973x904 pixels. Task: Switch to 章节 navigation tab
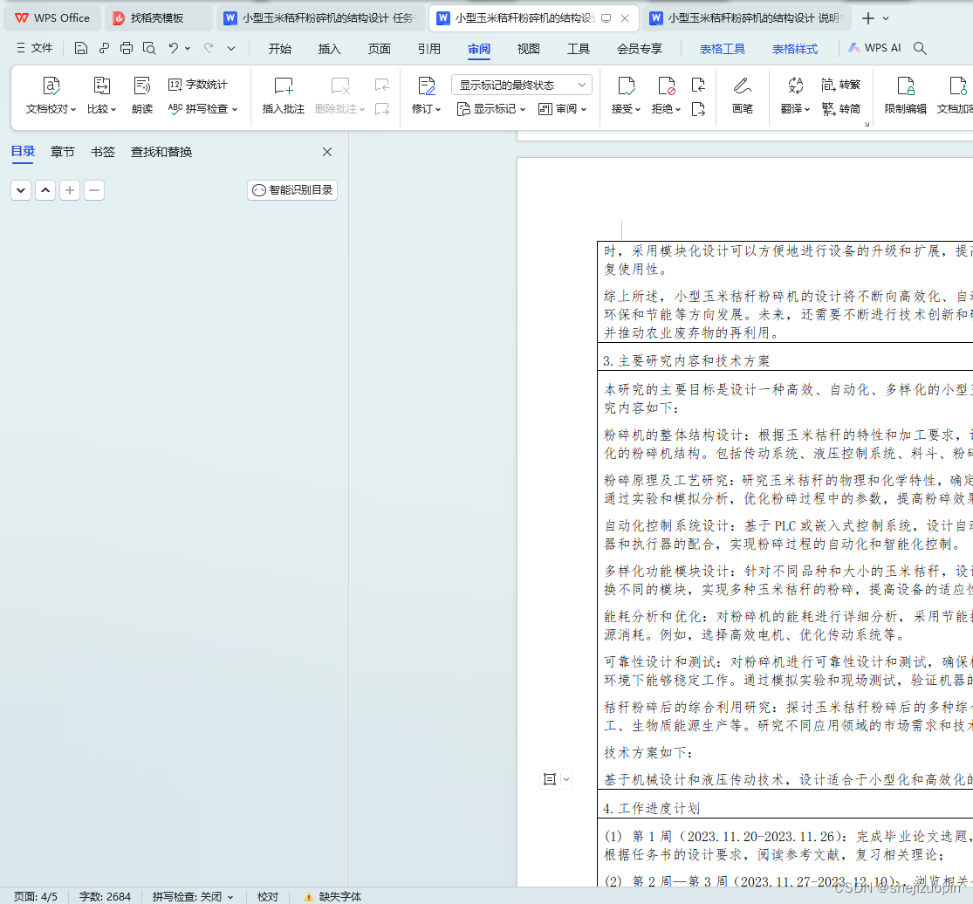click(63, 152)
